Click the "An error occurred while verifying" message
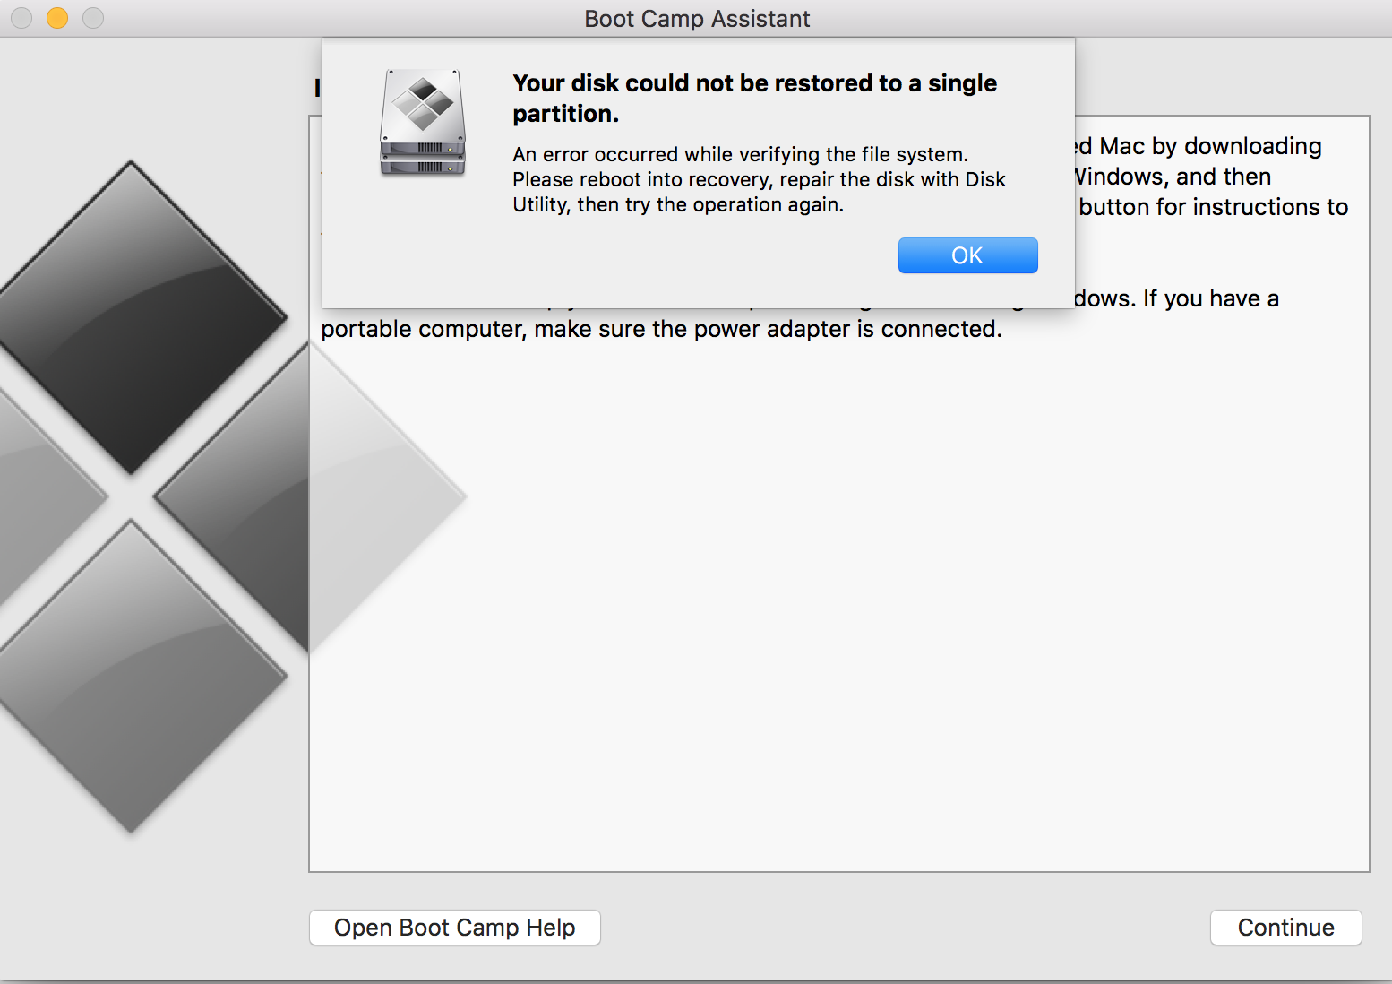 point(759,179)
